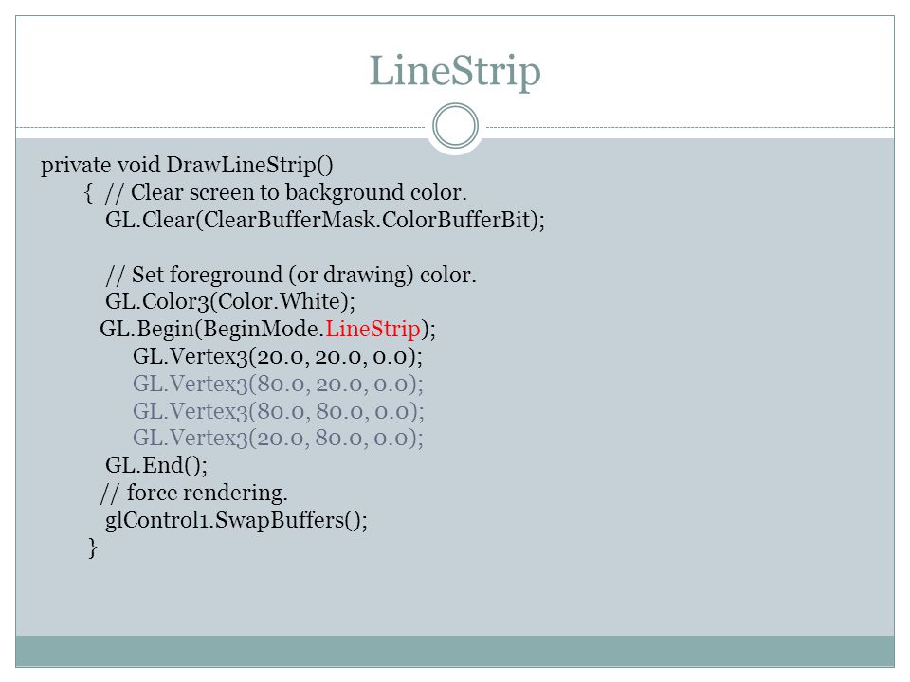Click the LineStrip slide title
Viewport: 910px width, 682px height.
[x=455, y=72]
